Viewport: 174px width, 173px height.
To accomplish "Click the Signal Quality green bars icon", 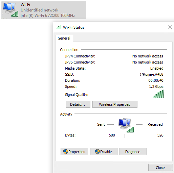I will pyautogui.click(x=158, y=94).
